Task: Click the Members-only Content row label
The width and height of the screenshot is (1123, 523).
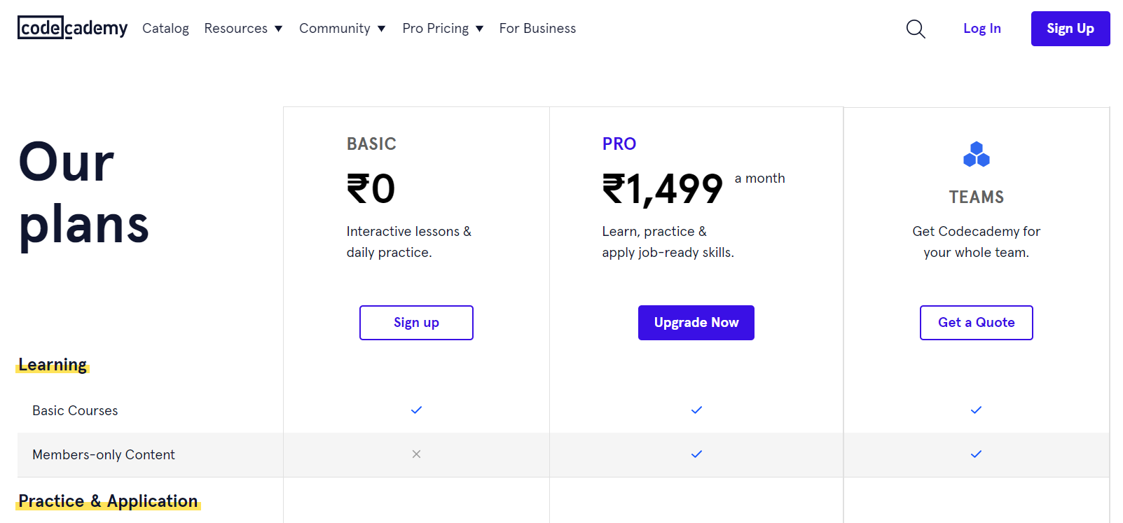Action: (104, 455)
